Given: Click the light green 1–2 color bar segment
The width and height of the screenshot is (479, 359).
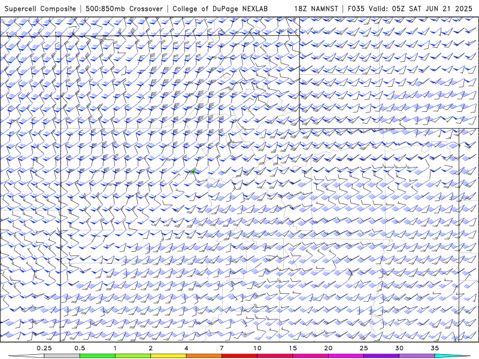Looking at the screenshot, I should [x=133, y=356].
